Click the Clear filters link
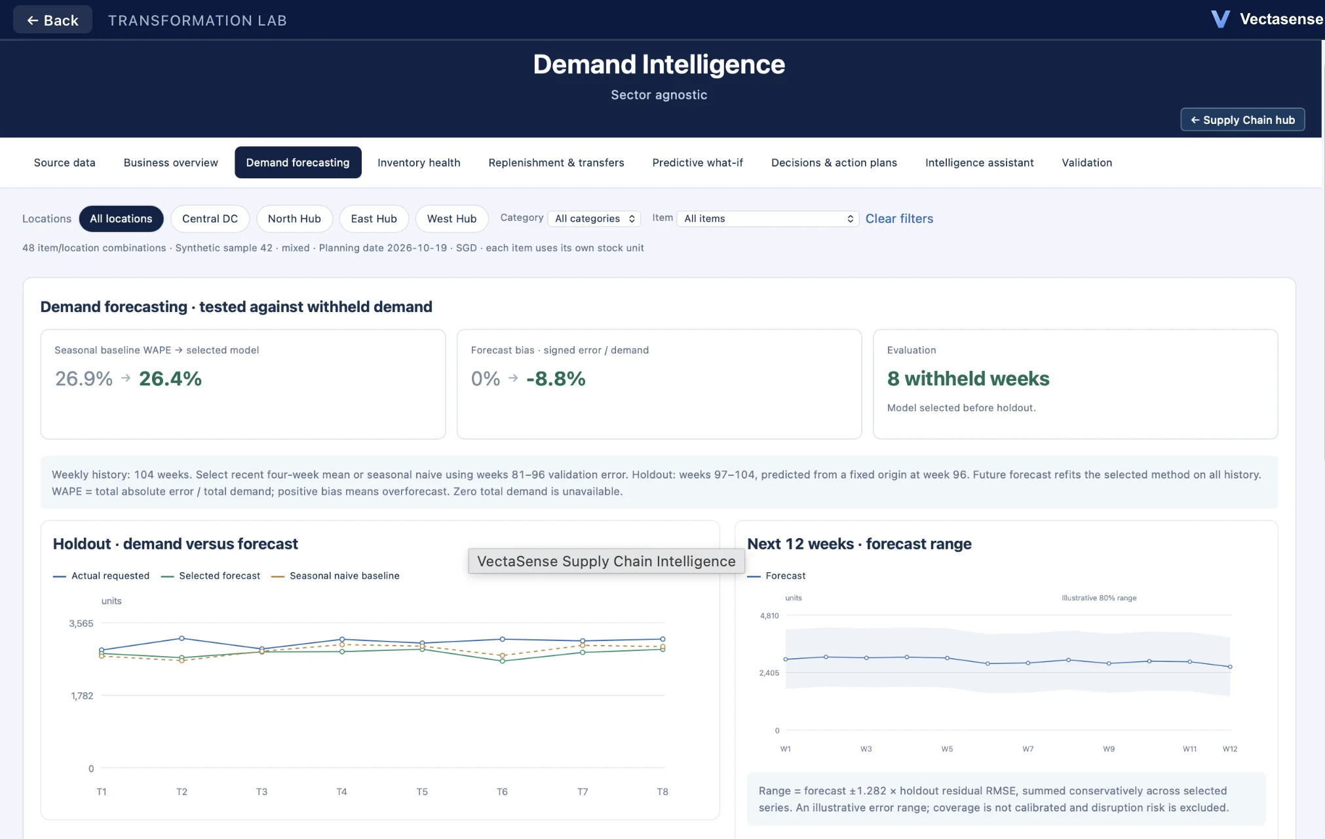Screen dimensions: 1325x839 [899, 219]
